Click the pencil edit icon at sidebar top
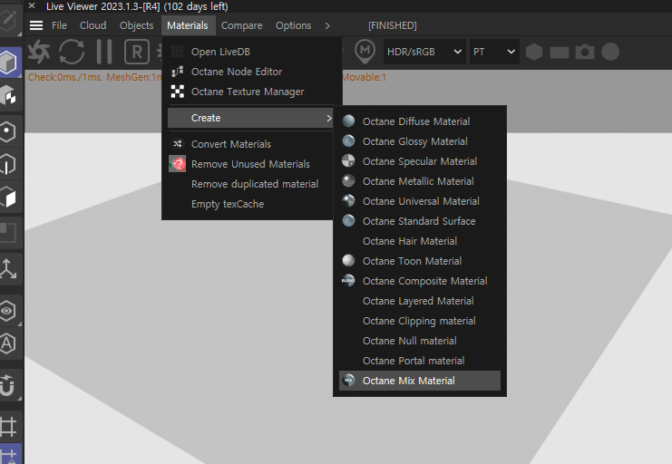 8,22
